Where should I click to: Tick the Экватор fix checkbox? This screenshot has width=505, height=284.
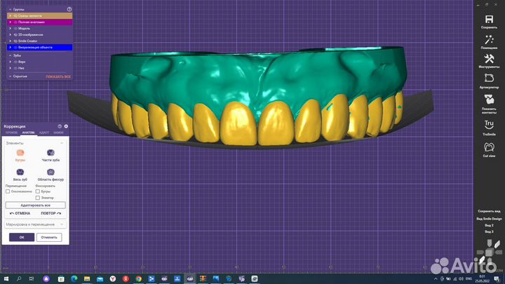tap(38, 198)
